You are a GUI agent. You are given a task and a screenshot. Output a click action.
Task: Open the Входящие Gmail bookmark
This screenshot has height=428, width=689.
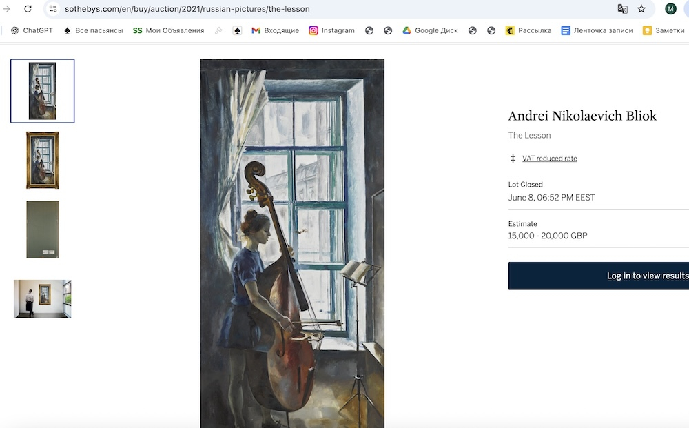point(275,30)
